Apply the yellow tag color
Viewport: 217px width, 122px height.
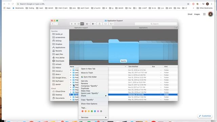point(89,111)
